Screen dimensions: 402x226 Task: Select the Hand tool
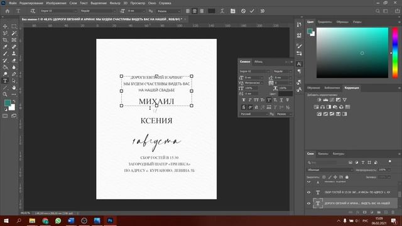pos(14,88)
